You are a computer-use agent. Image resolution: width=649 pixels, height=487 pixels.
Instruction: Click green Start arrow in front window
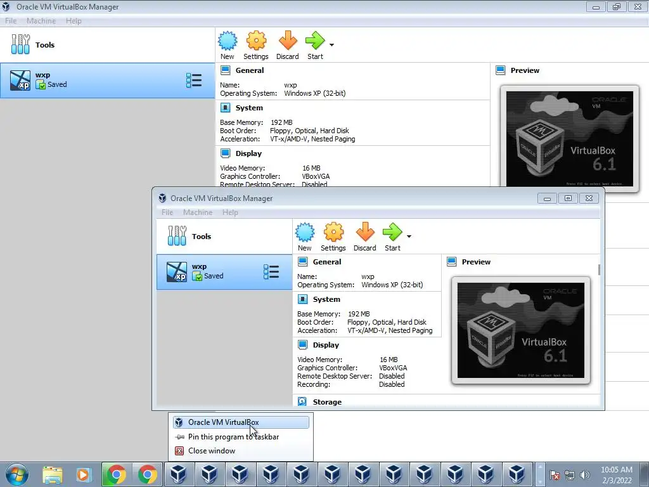pos(392,232)
